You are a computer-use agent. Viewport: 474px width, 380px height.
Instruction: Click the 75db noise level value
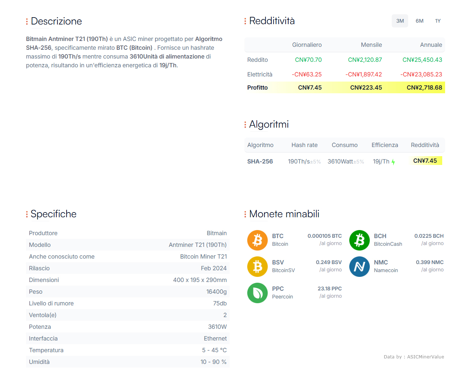coord(220,304)
